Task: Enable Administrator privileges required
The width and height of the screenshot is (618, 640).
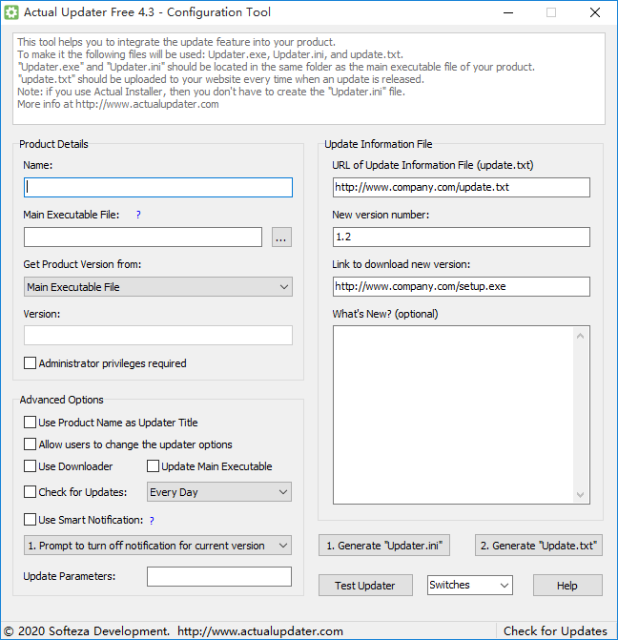Action: click(31, 363)
